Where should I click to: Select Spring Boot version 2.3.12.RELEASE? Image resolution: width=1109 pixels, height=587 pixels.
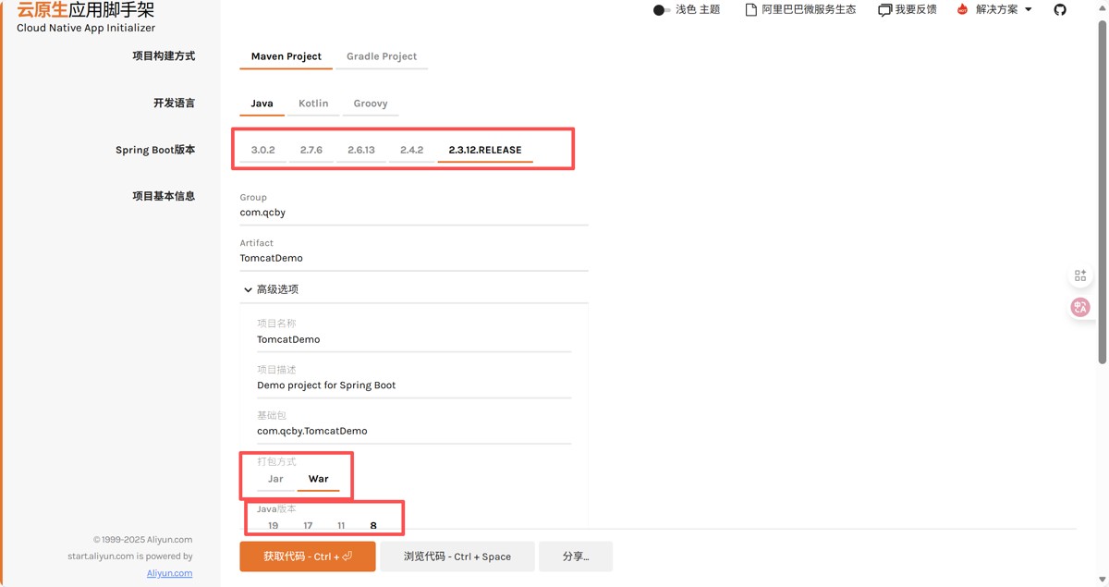[x=485, y=150]
